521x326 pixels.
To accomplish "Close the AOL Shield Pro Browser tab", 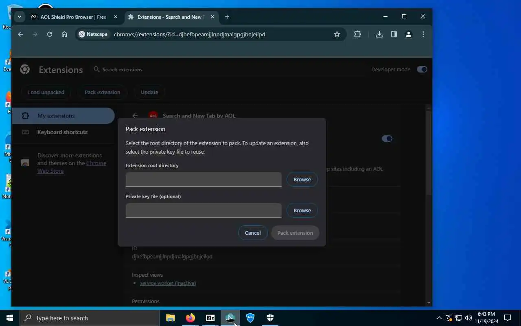I will coord(116,17).
